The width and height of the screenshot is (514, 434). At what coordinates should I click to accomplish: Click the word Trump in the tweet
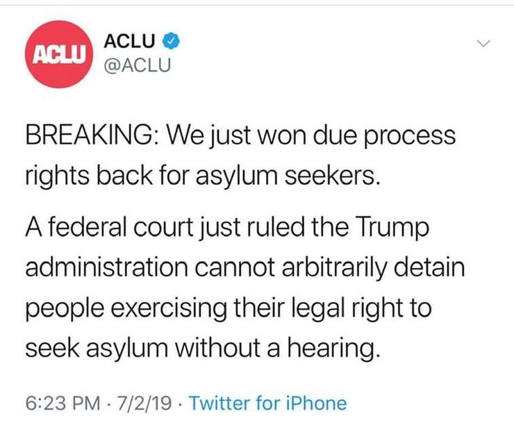(392, 228)
